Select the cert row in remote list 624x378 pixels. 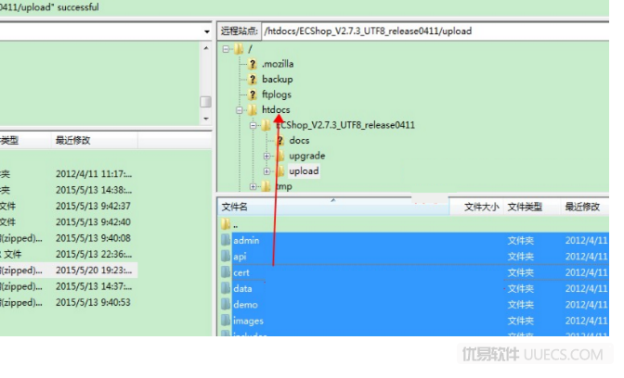click(414, 272)
